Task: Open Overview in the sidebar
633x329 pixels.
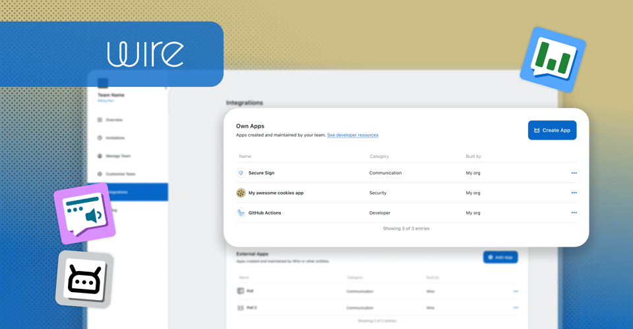Action: pyautogui.click(x=114, y=120)
